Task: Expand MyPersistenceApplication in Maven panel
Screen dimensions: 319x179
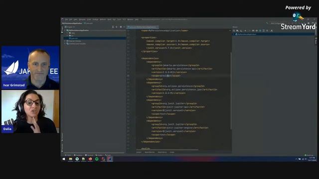Action: tap(234, 34)
